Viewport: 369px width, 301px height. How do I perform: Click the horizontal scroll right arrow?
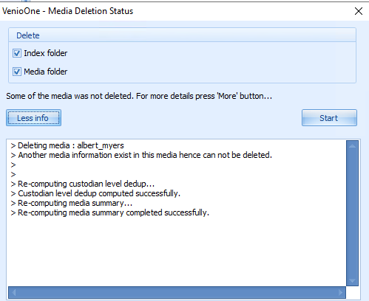[x=340, y=292]
